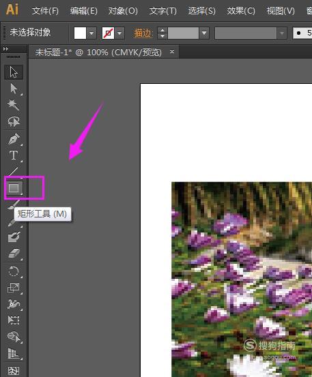
Task: Click the placed flower image on artboard
Action: click(x=242, y=280)
